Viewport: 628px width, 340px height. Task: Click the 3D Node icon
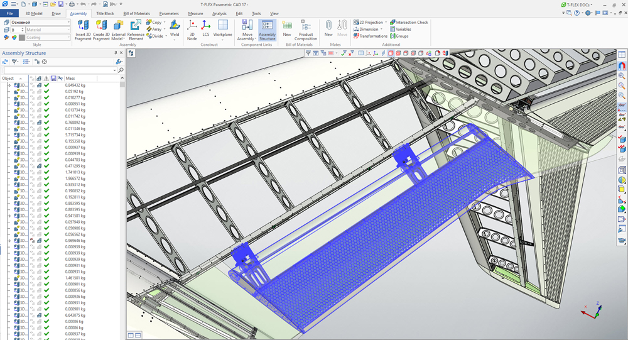coord(192,30)
